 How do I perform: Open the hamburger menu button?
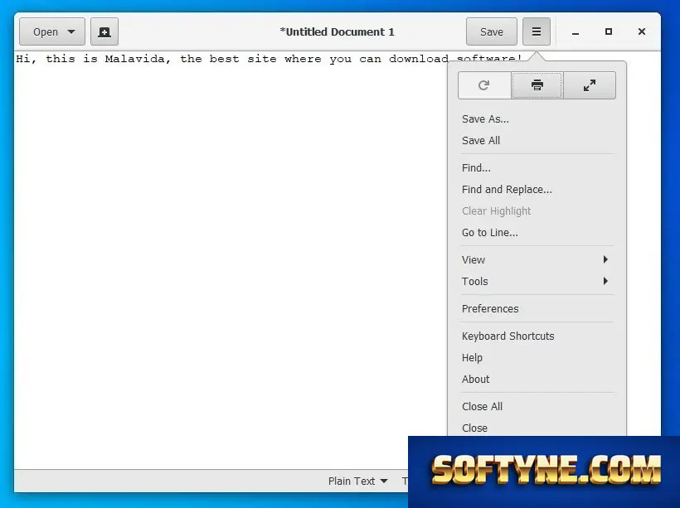536,31
